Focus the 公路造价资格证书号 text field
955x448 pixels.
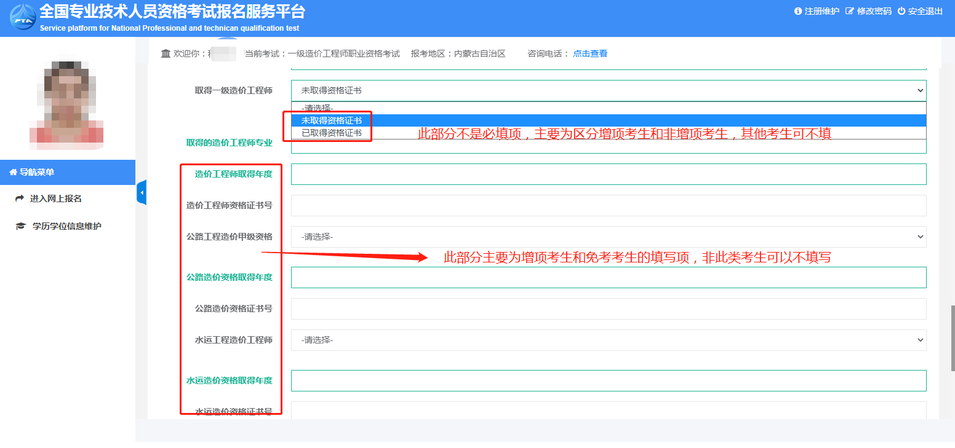(608, 308)
